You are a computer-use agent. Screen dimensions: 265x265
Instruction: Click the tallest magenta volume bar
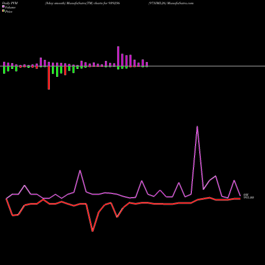118,56
